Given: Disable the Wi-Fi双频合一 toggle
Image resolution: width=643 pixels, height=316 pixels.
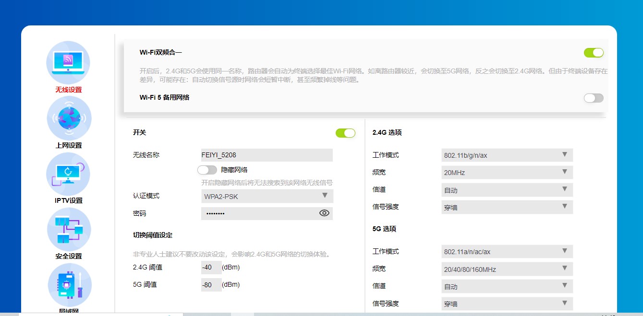Looking at the screenshot, I should pyautogui.click(x=594, y=53).
